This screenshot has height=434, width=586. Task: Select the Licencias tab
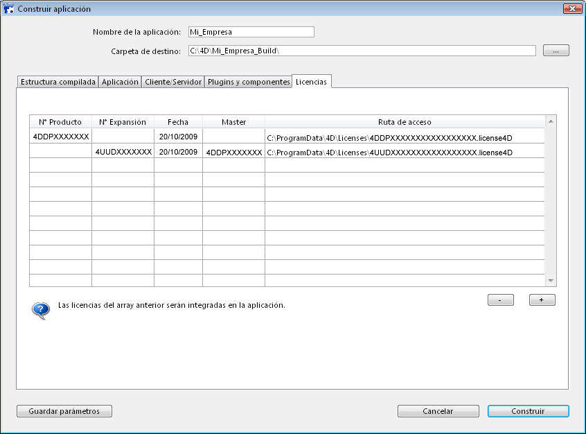[x=311, y=82]
